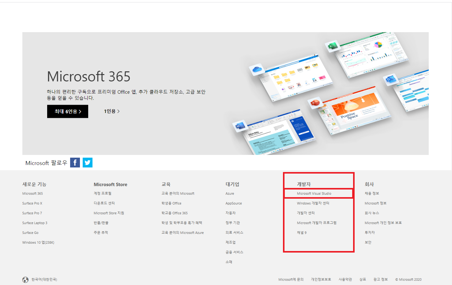Select 한국어(대한민국) language link
452x285 pixels.
pos(44,279)
